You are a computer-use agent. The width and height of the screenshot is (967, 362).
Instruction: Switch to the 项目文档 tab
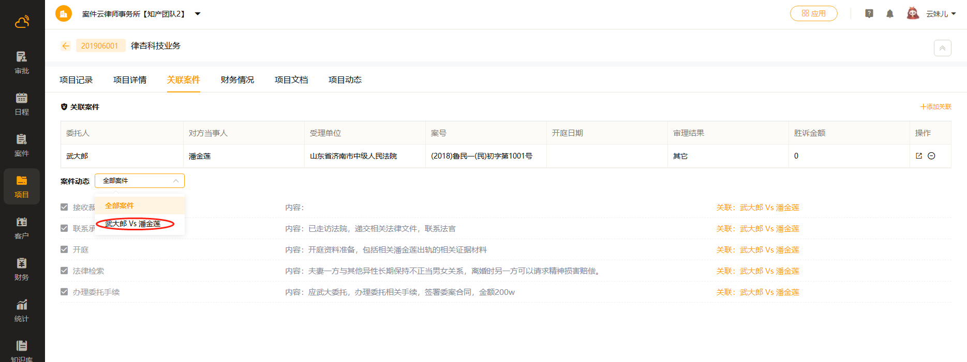click(291, 80)
